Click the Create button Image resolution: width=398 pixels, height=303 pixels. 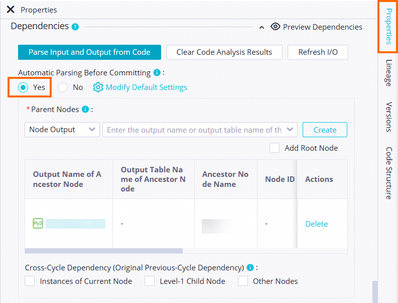coord(325,130)
